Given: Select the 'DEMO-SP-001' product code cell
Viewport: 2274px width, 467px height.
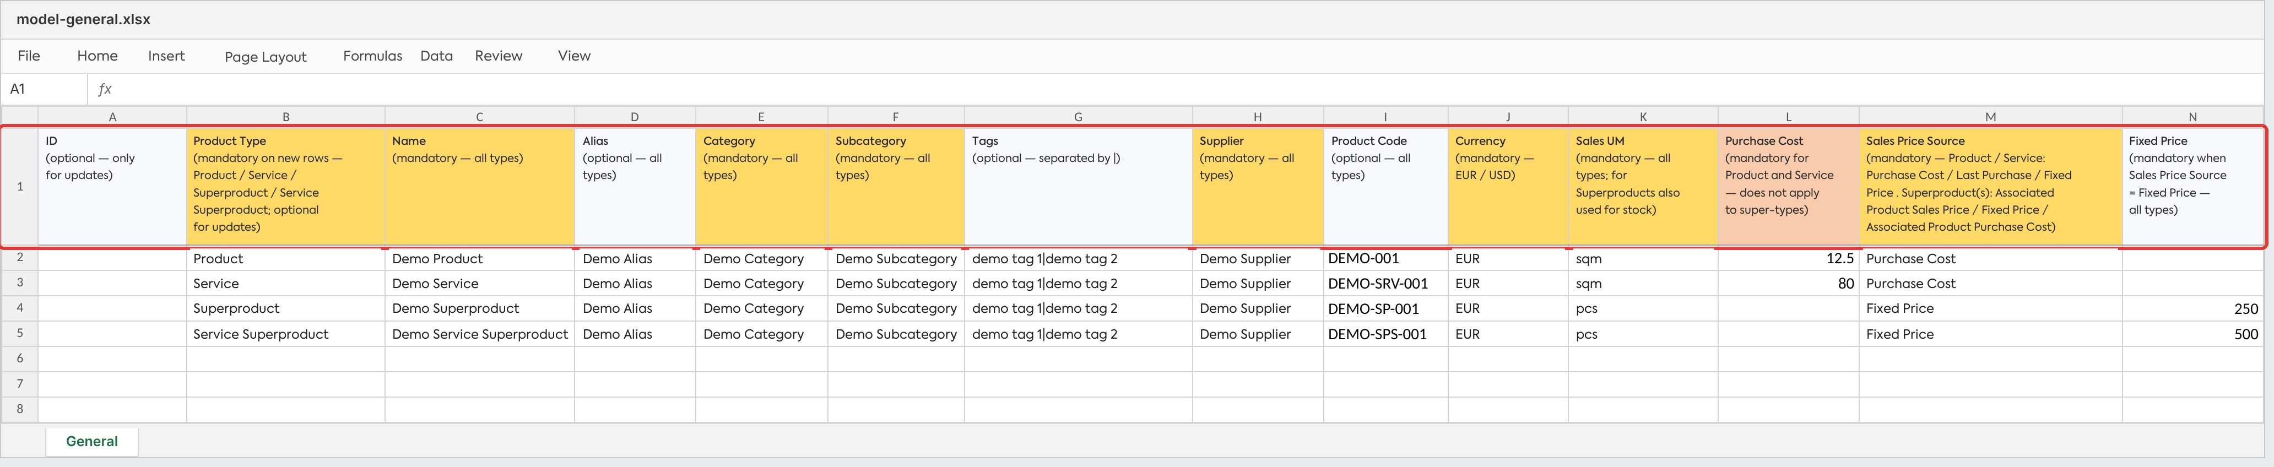Looking at the screenshot, I should pyautogui.click(x=1385, y=308).
